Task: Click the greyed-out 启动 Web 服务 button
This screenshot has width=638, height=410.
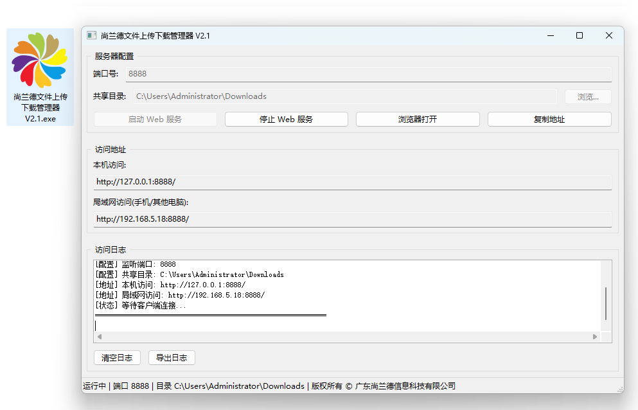Action: (155, 120)
